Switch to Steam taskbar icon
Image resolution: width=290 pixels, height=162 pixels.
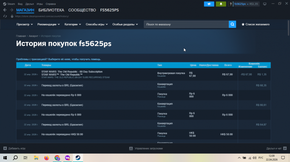[78, 158]
